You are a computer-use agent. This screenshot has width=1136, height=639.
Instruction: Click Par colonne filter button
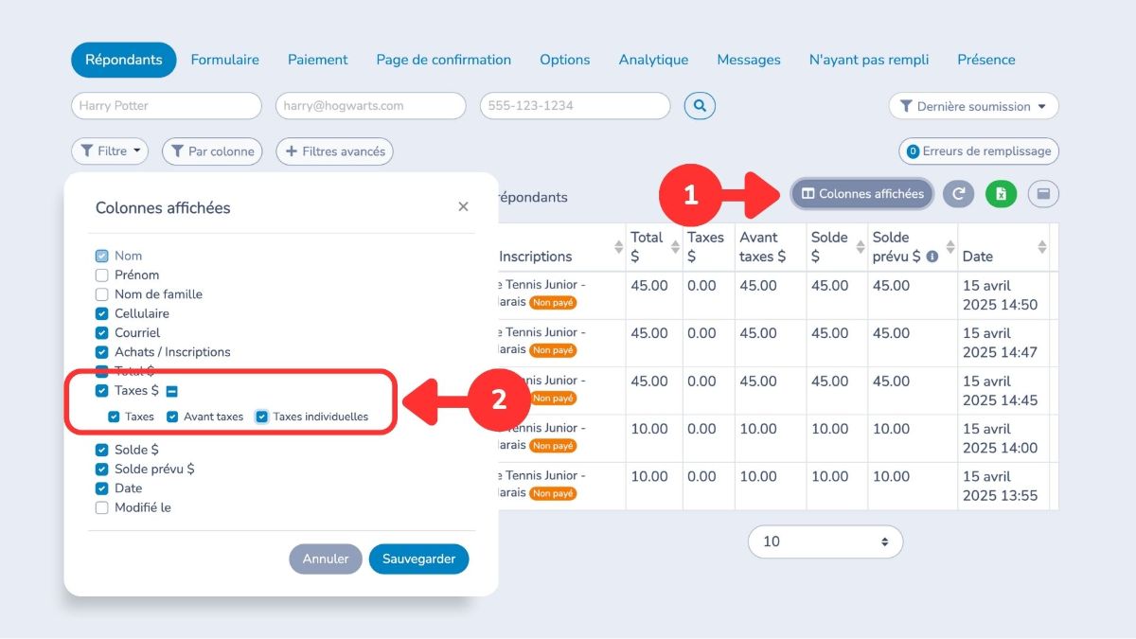point(213,151)
